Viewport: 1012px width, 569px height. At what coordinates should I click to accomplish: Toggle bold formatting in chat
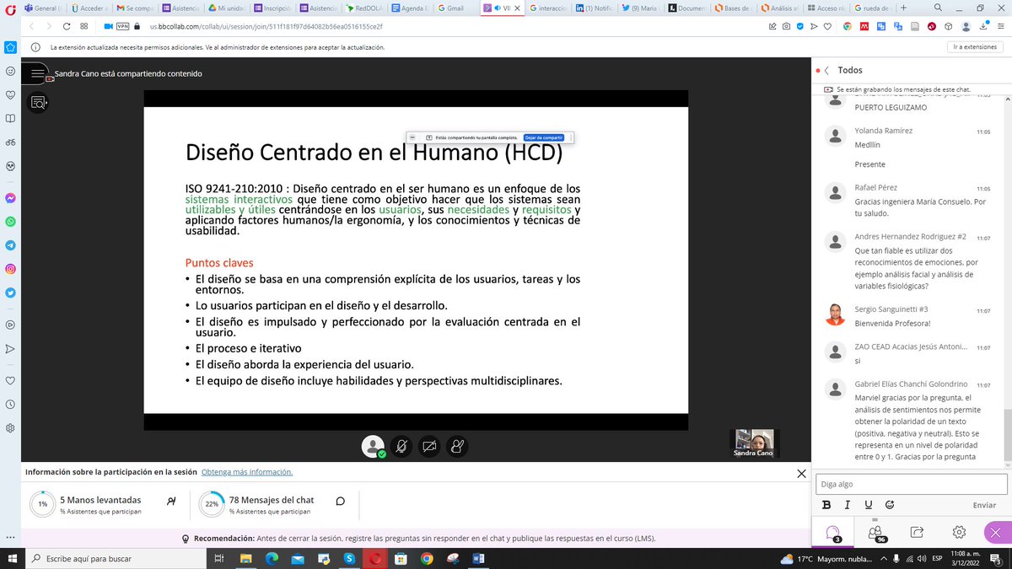click(x=826, y=505)
